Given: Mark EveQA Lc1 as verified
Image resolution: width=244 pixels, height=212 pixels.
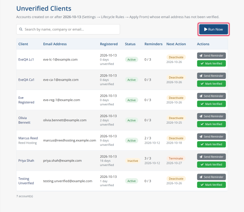Looking at the screenshot, I should pos(211,63).
